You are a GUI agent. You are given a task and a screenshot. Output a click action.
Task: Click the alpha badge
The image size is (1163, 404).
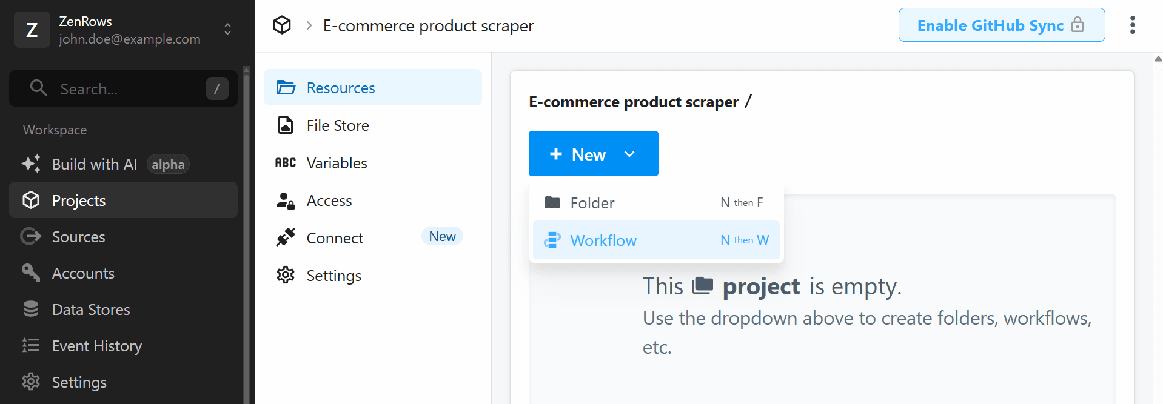[168, 164]
